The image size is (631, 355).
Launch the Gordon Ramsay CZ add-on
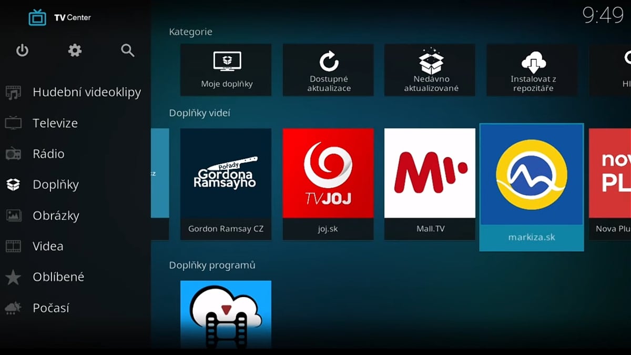226,184
